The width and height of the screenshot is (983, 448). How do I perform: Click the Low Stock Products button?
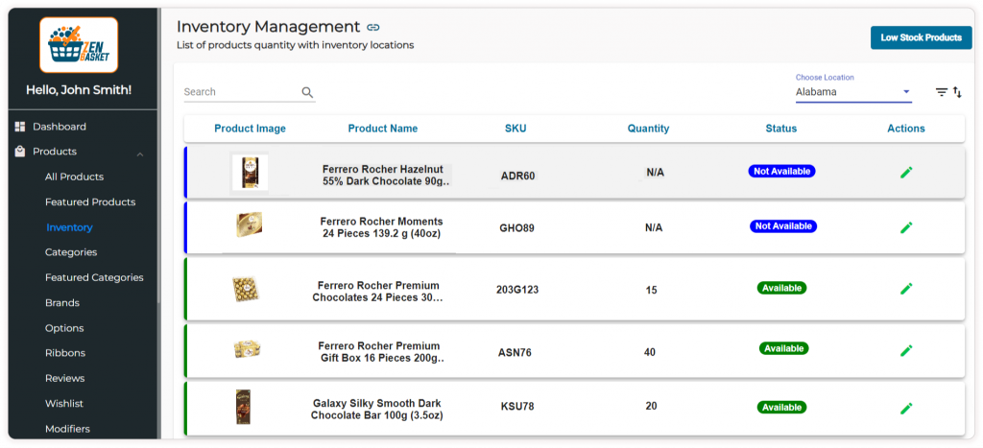pyautogui.click(x=921, y=37)
